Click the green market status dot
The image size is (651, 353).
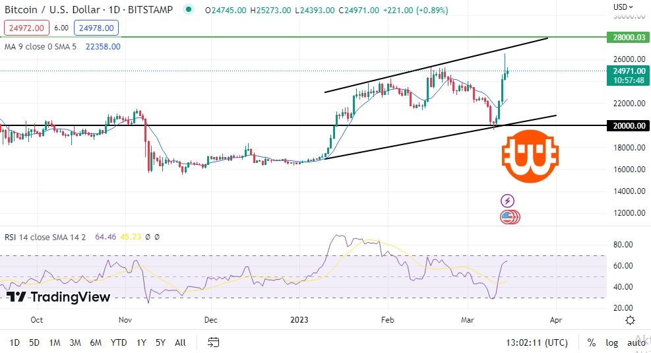[x=189, y=9]
